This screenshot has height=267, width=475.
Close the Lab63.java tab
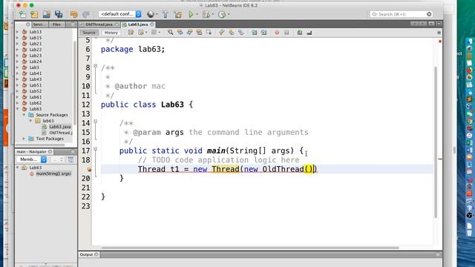pyautogui.click(x=152, y=24)
